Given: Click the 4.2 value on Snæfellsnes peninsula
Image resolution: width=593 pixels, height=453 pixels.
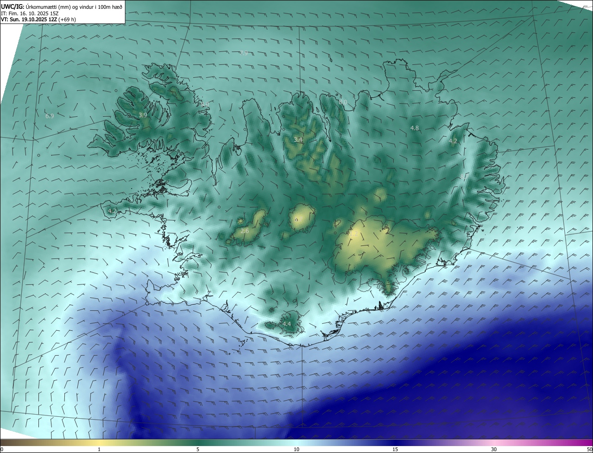Looking at the screenshot, I should tap(112, 211).
